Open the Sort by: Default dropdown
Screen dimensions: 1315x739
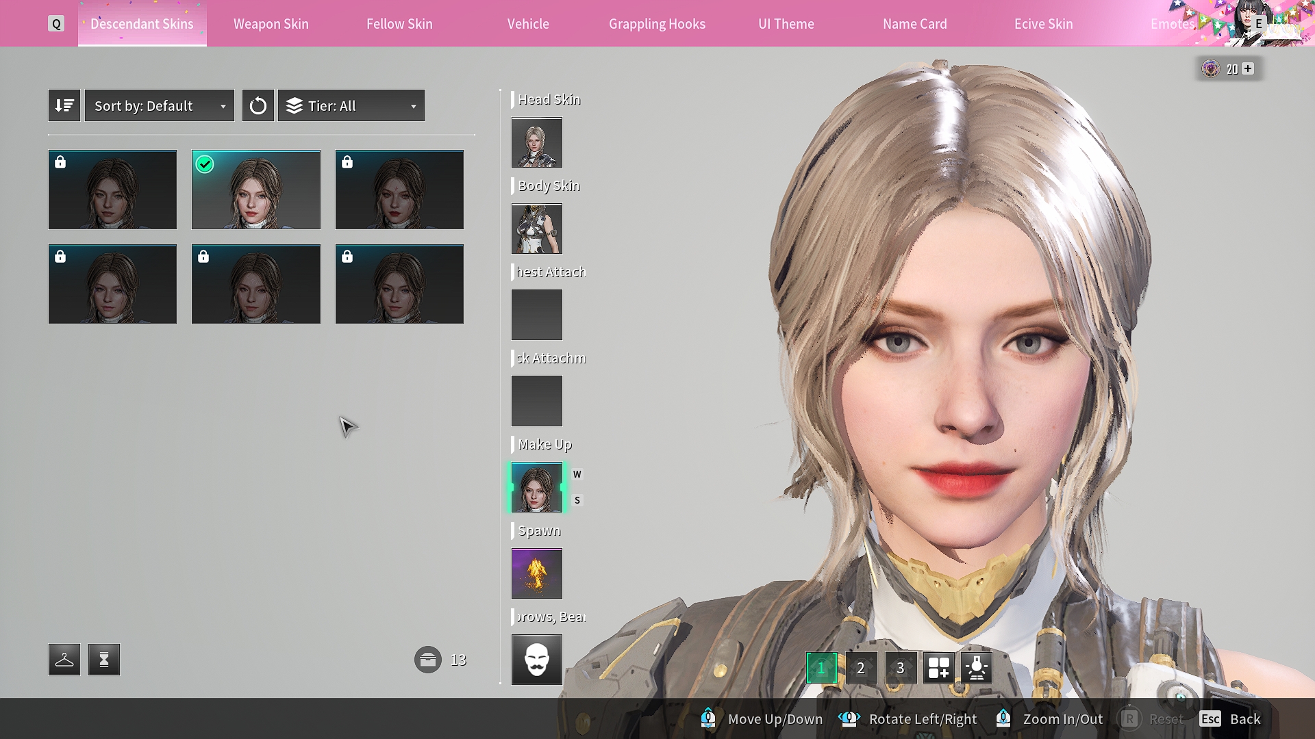click(x=160, y=105)
